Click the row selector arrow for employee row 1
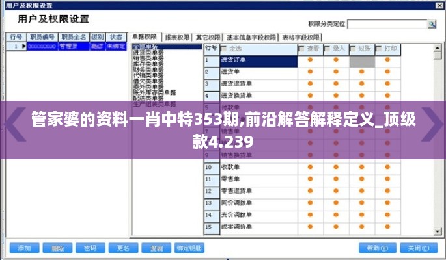 [x=24, y=46]
